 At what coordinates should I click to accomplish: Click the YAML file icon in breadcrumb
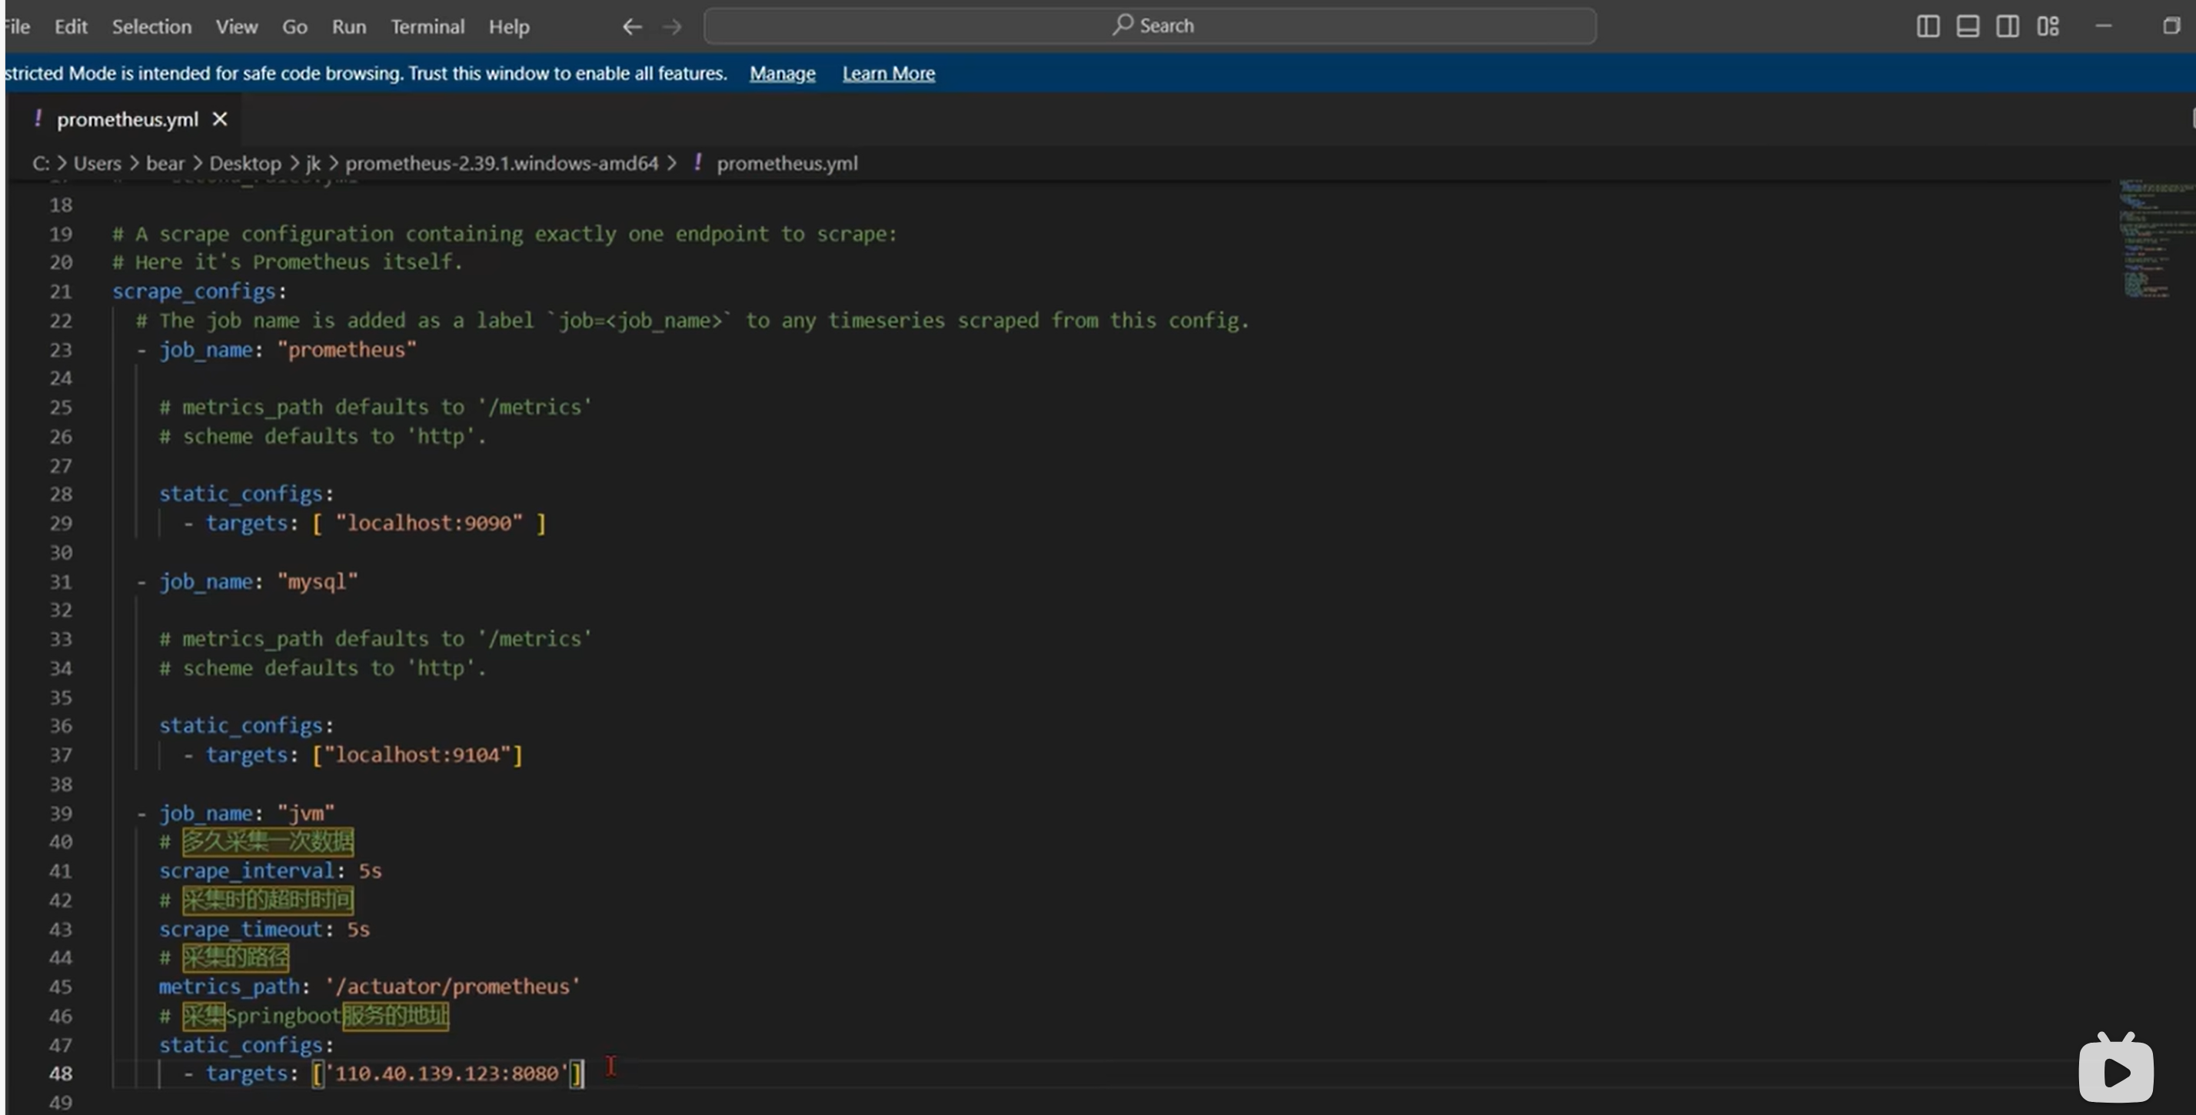point(698,163)
